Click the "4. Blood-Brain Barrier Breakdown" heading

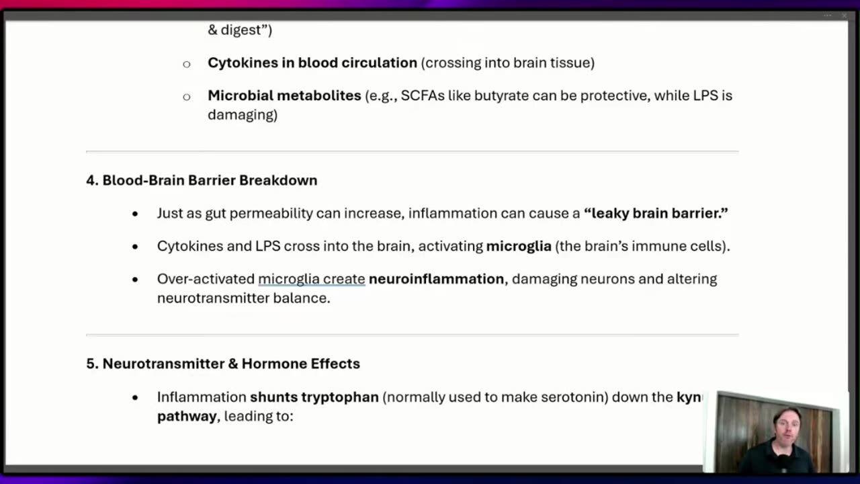point(202,180)
